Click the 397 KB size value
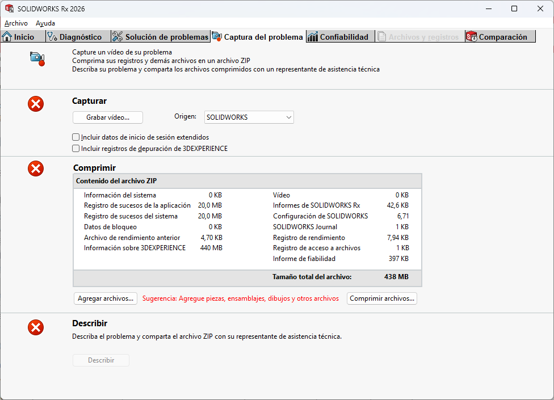 coord(398,259)
